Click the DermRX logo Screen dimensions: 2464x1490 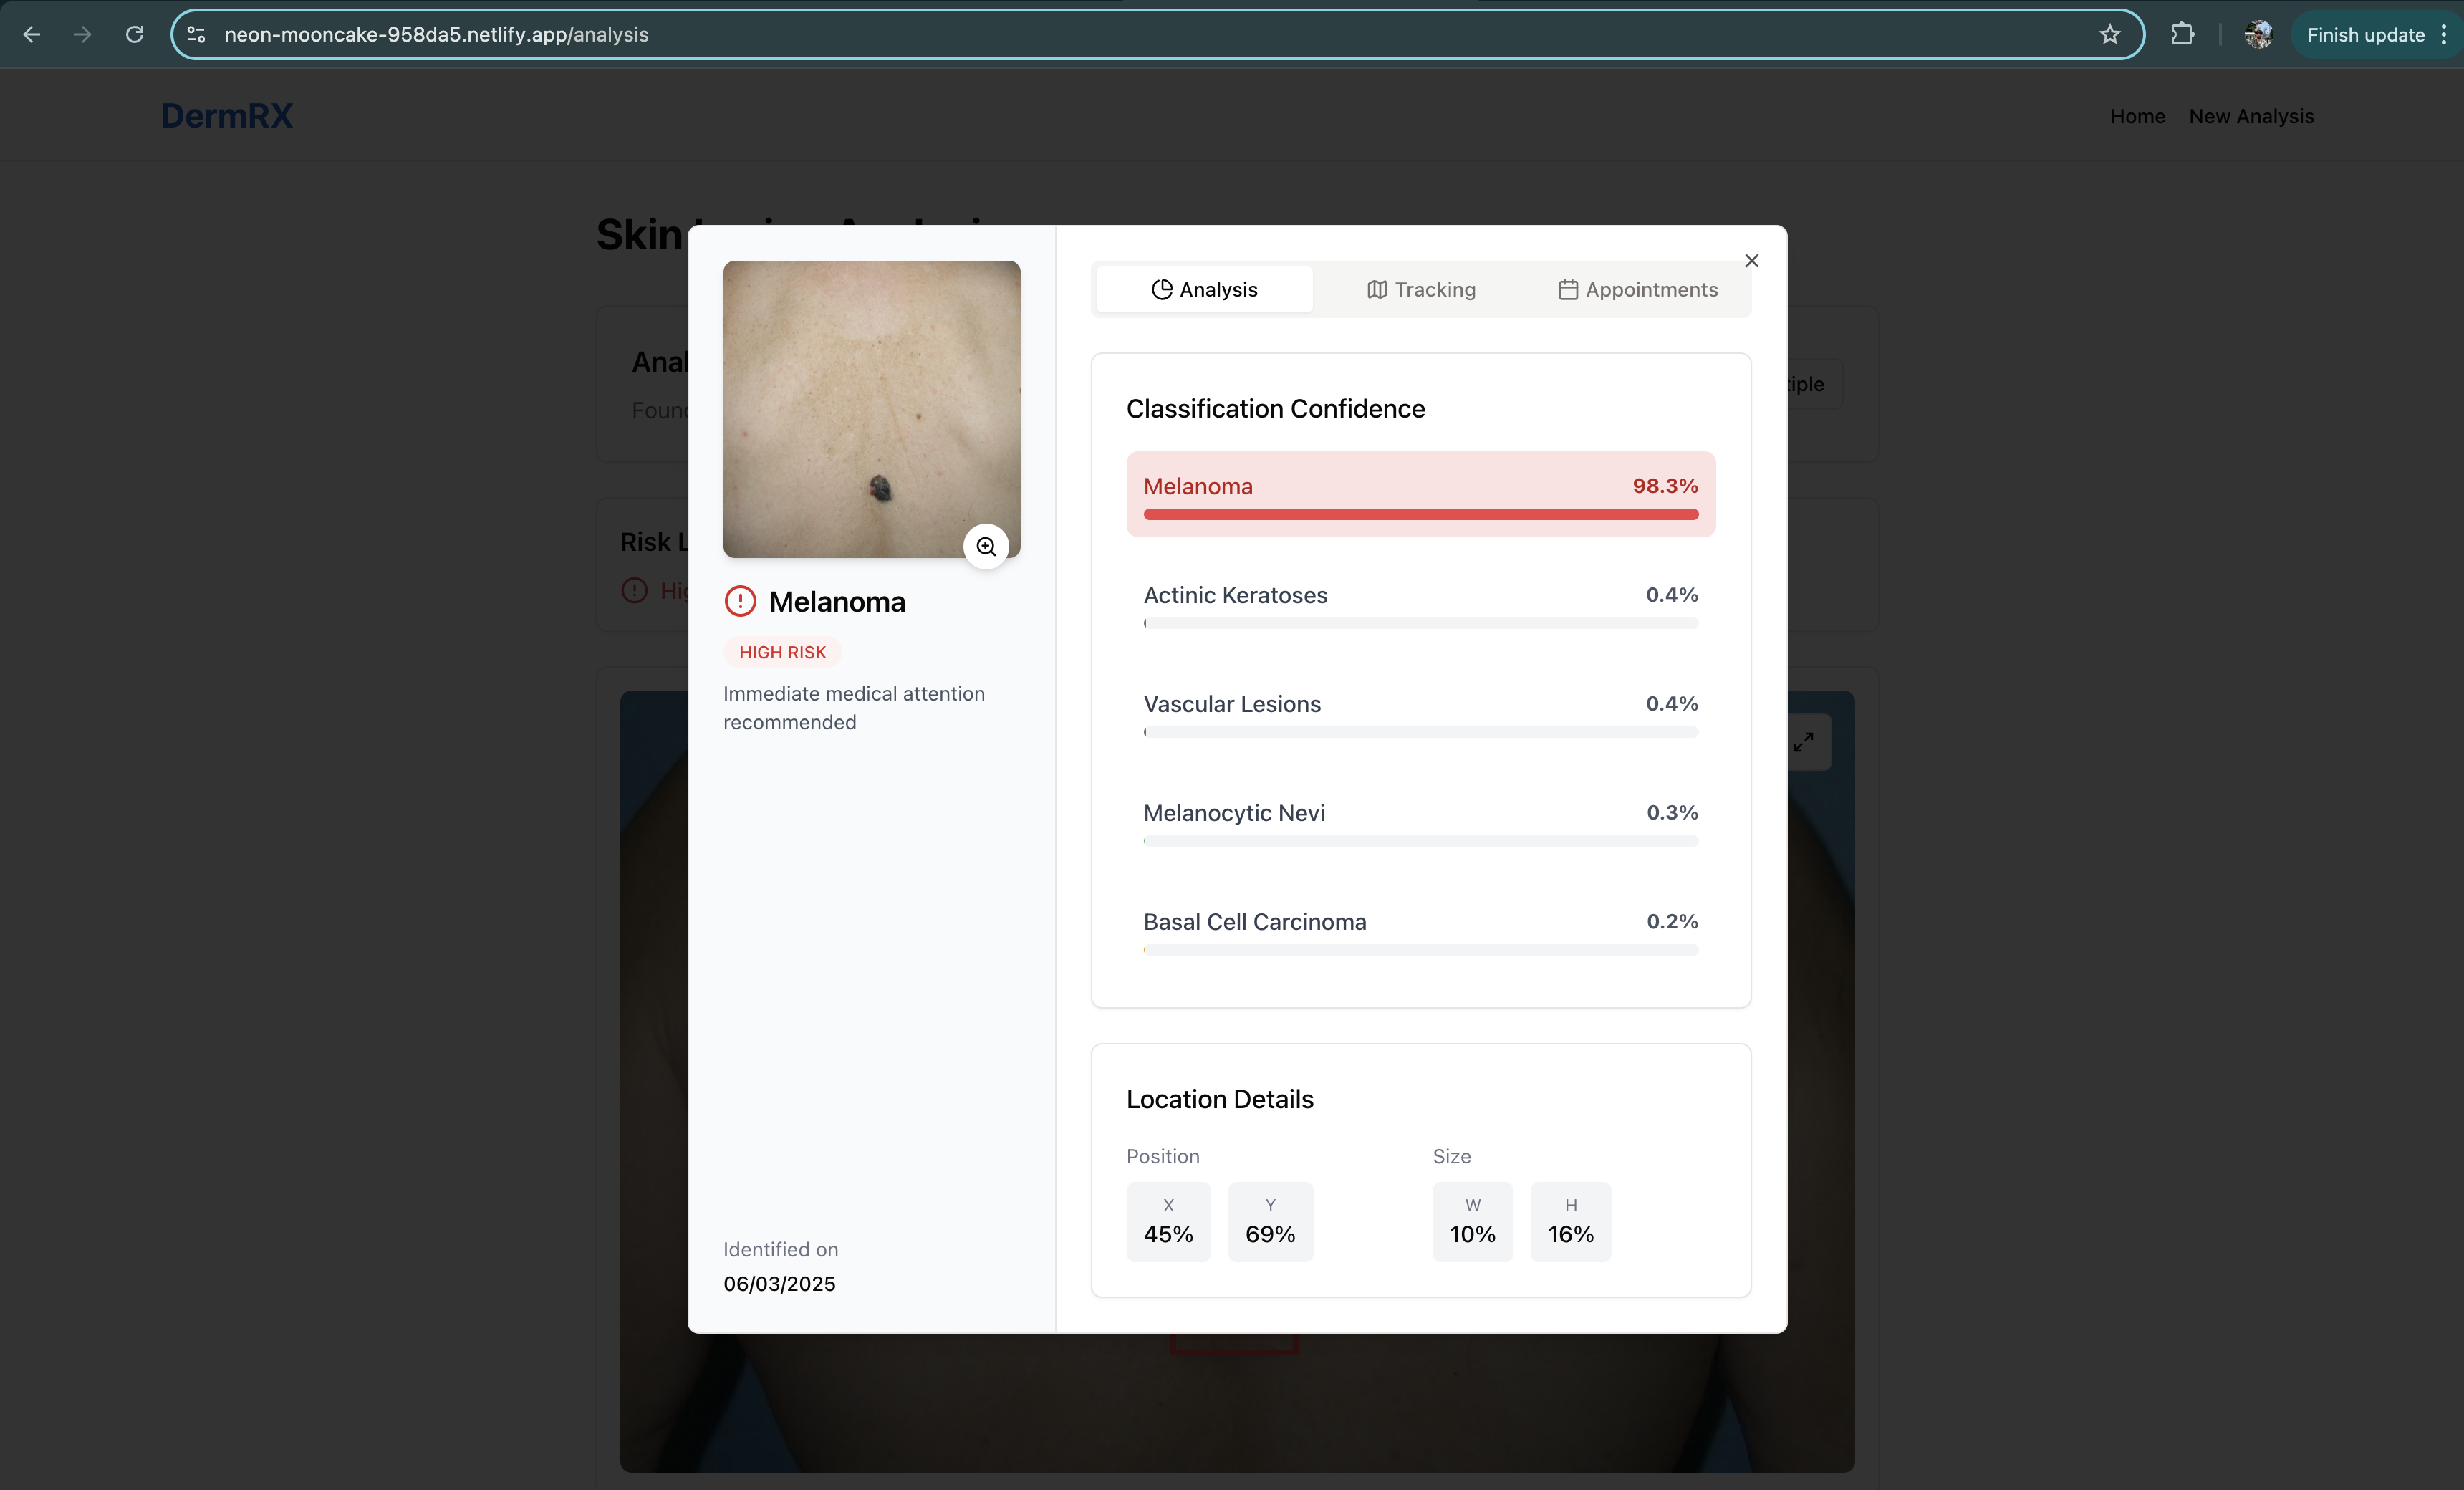227,116
